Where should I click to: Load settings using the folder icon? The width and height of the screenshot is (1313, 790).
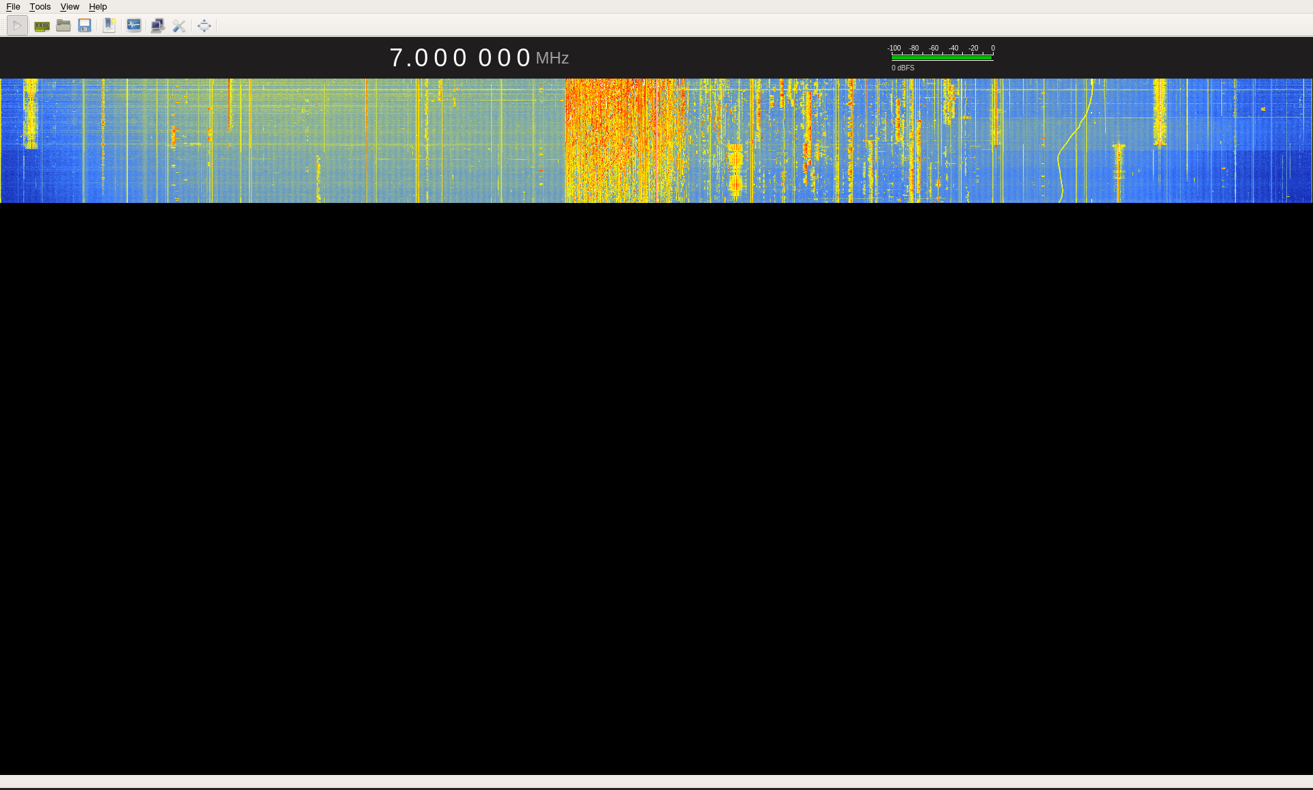(64, 26)
